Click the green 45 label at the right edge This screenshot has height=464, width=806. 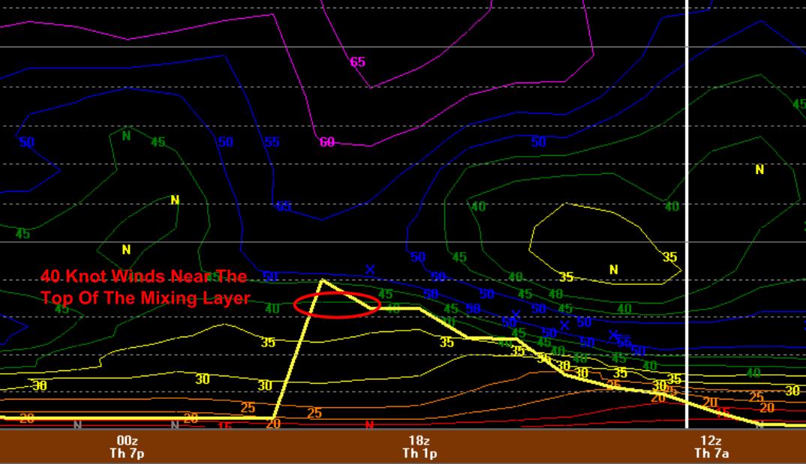tap(798, 104)
